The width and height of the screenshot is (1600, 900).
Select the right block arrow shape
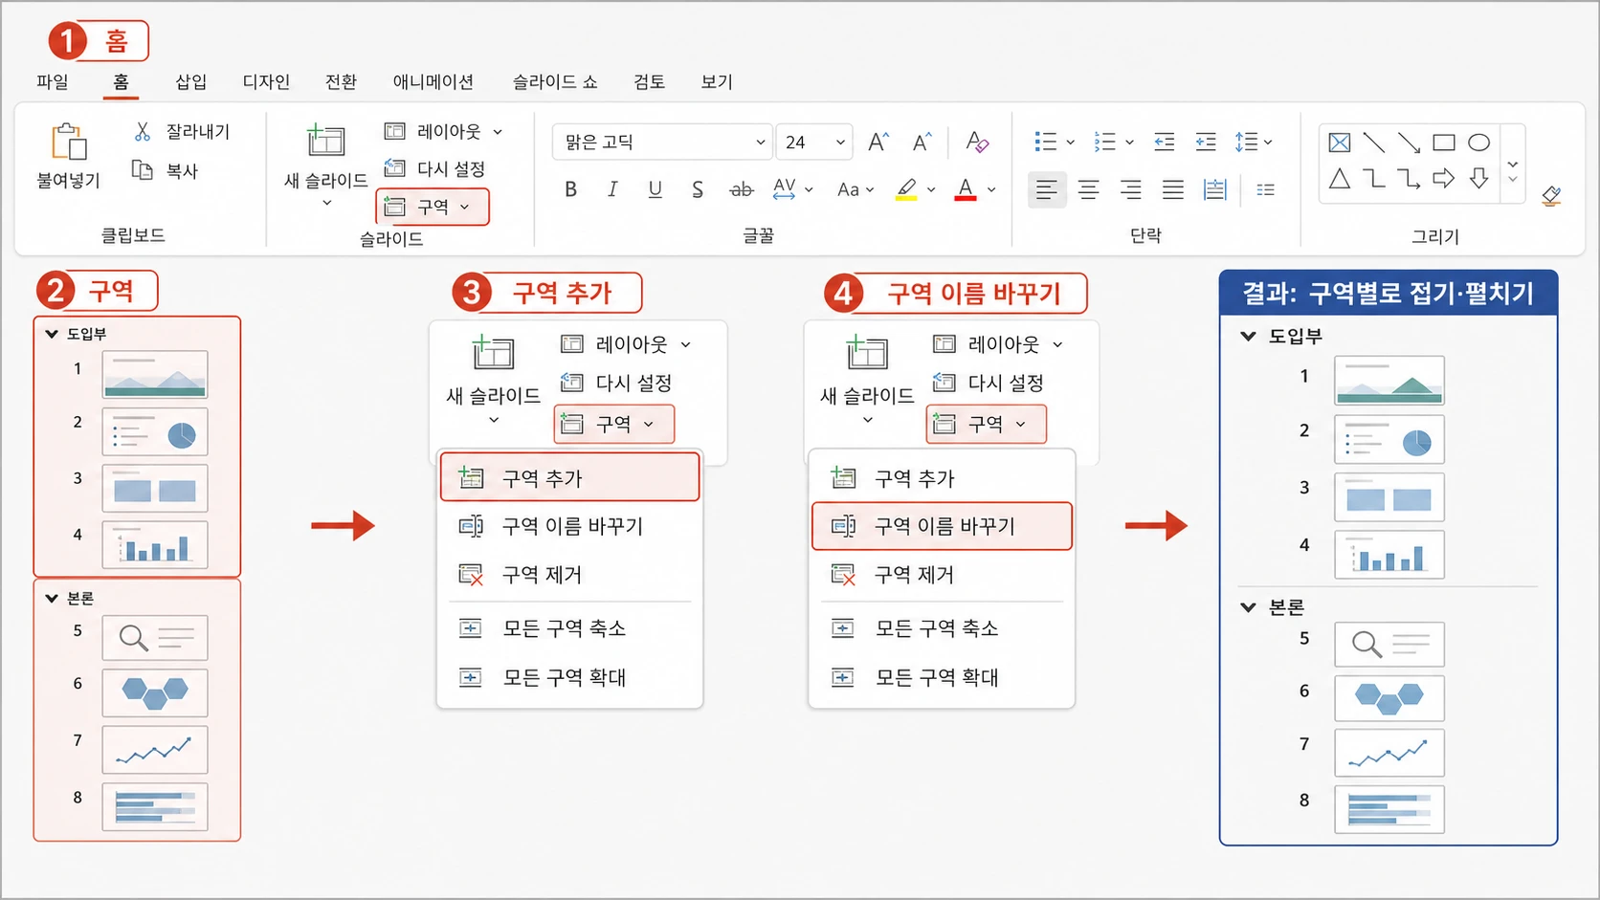point(1444,178)
